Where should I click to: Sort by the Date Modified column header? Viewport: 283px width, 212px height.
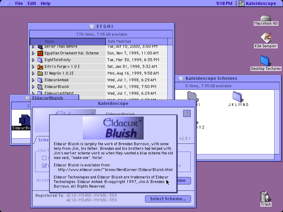click(x=137, y=41)
